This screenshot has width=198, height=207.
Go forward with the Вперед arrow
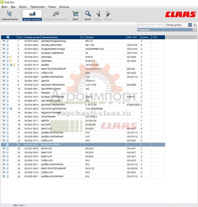108,16
